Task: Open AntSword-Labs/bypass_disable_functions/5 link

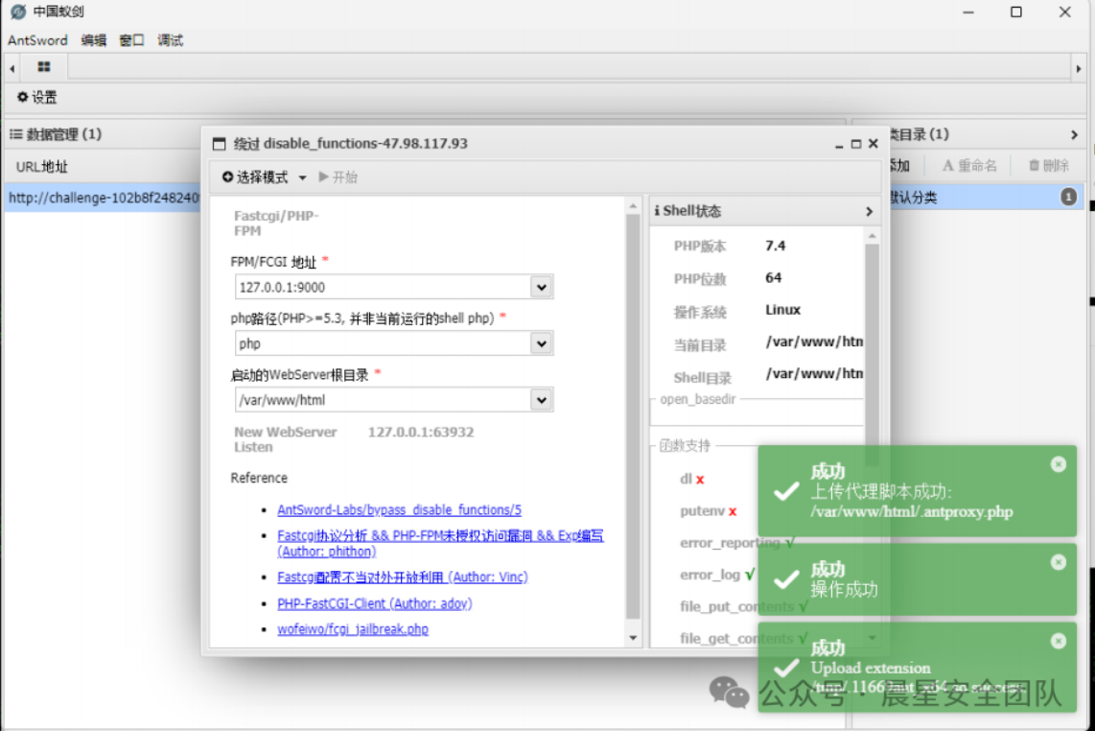Action: click(399, 510)
